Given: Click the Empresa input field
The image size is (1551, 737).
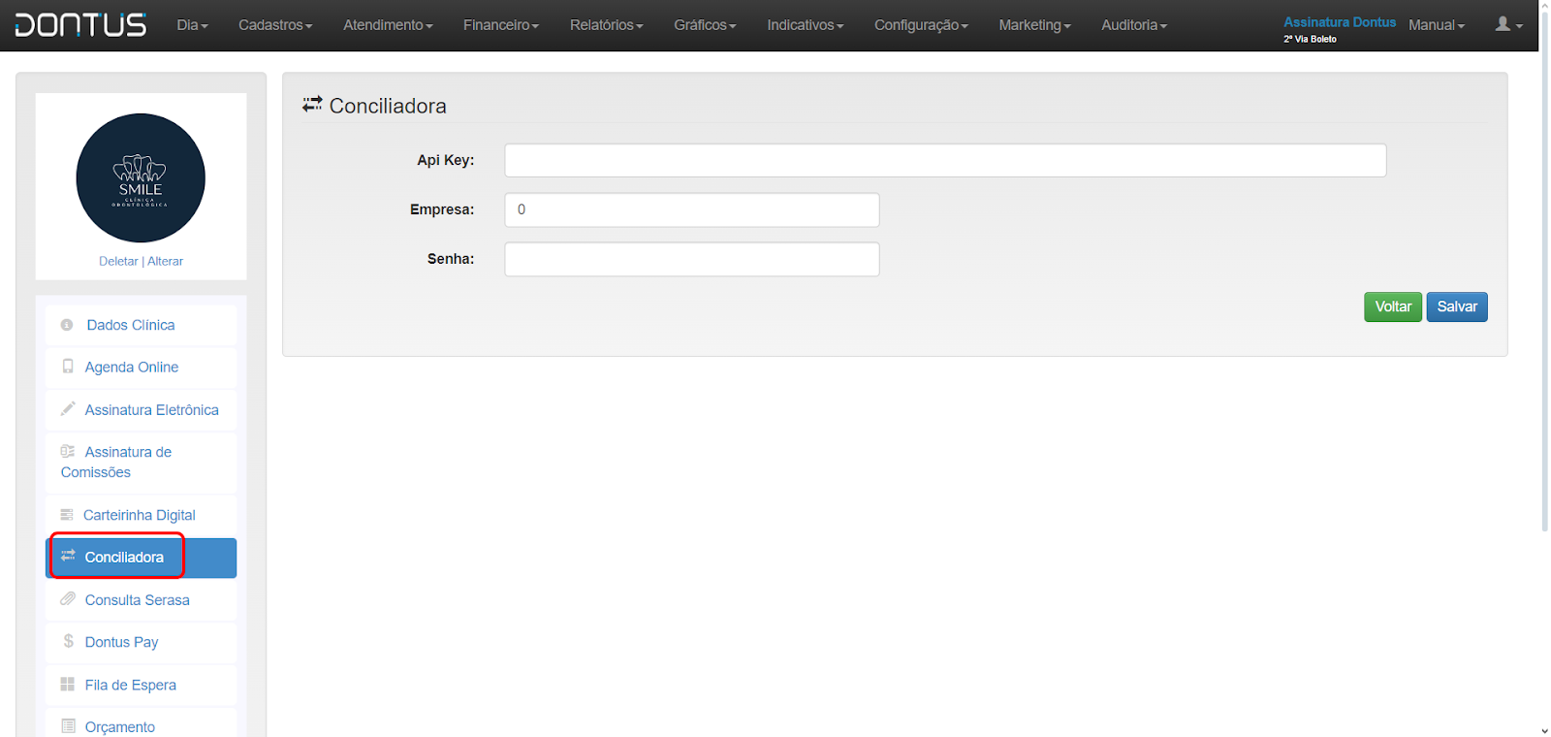Looking at the screenshot, I should tap(692, 209).
